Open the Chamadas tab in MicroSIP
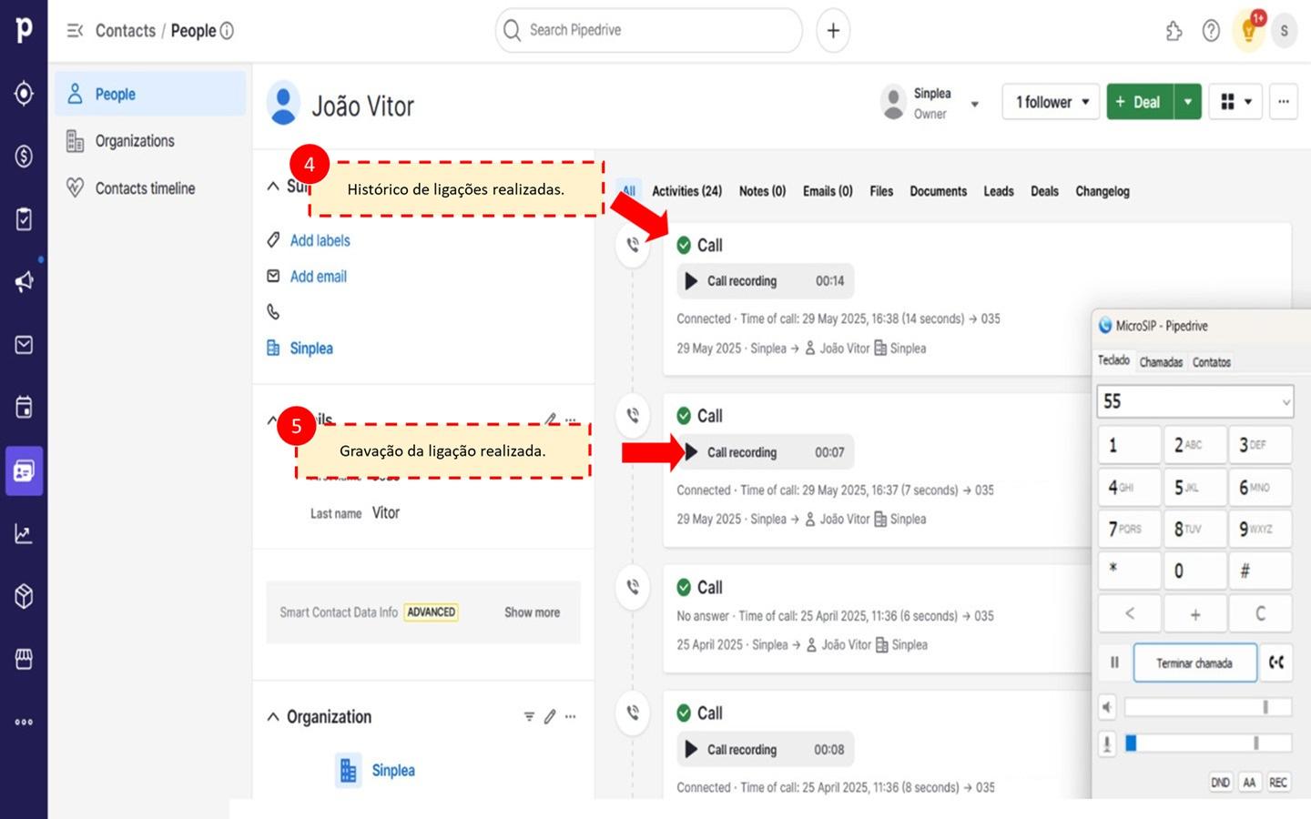 [1161, 362]
